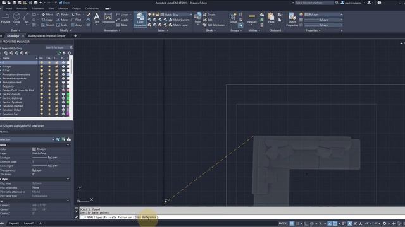Open the Manage ribbon tab
The width and height of the screenshot is (405, 227).
tap(63, 8)
